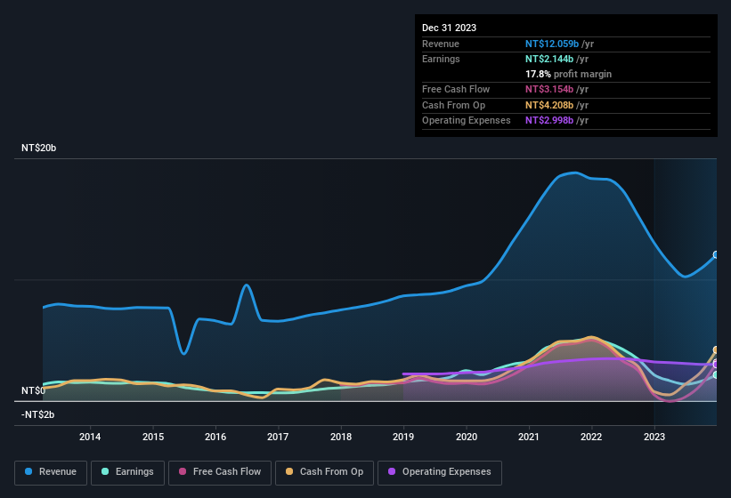The image size is (731, 498).
Task: Toggle the Operating Expenses legend button
Action: pyautogui.click(x=440, y=472)
